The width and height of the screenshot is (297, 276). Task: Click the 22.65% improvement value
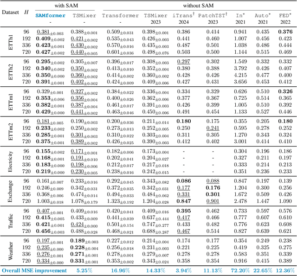[263, 270]
